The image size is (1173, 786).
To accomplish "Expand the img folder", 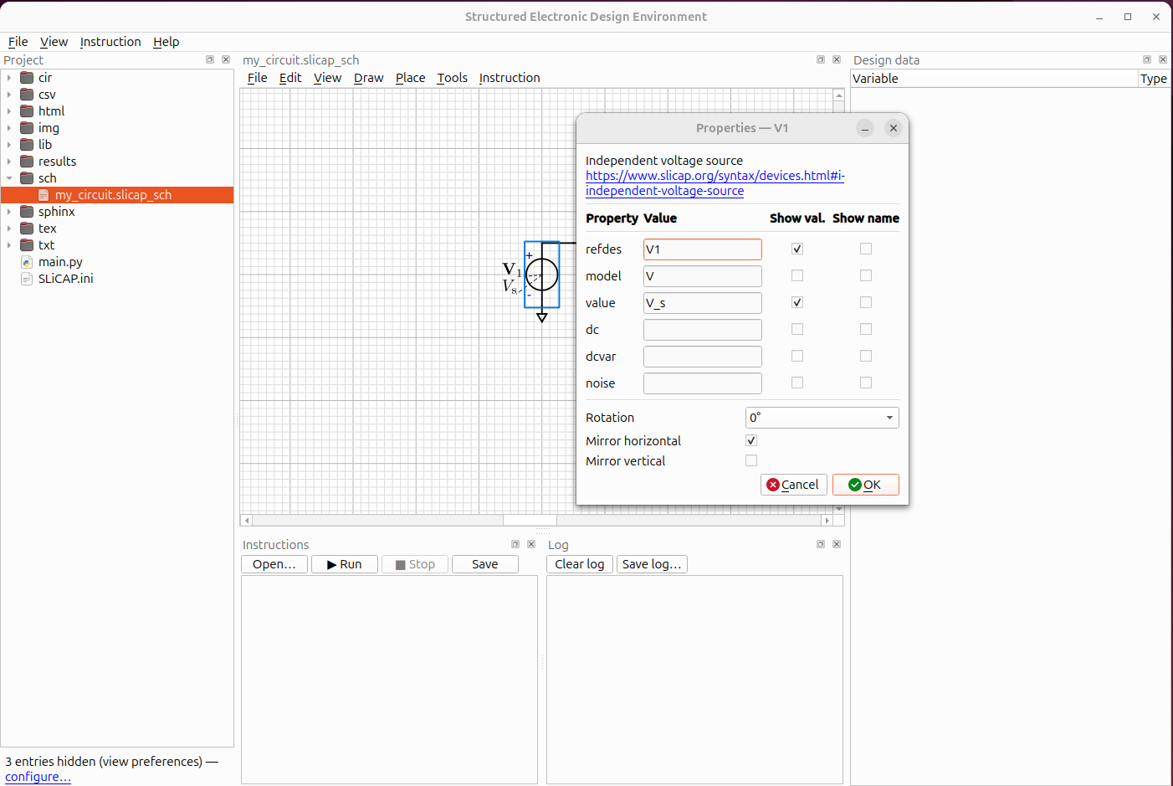I will coord(9,128).
